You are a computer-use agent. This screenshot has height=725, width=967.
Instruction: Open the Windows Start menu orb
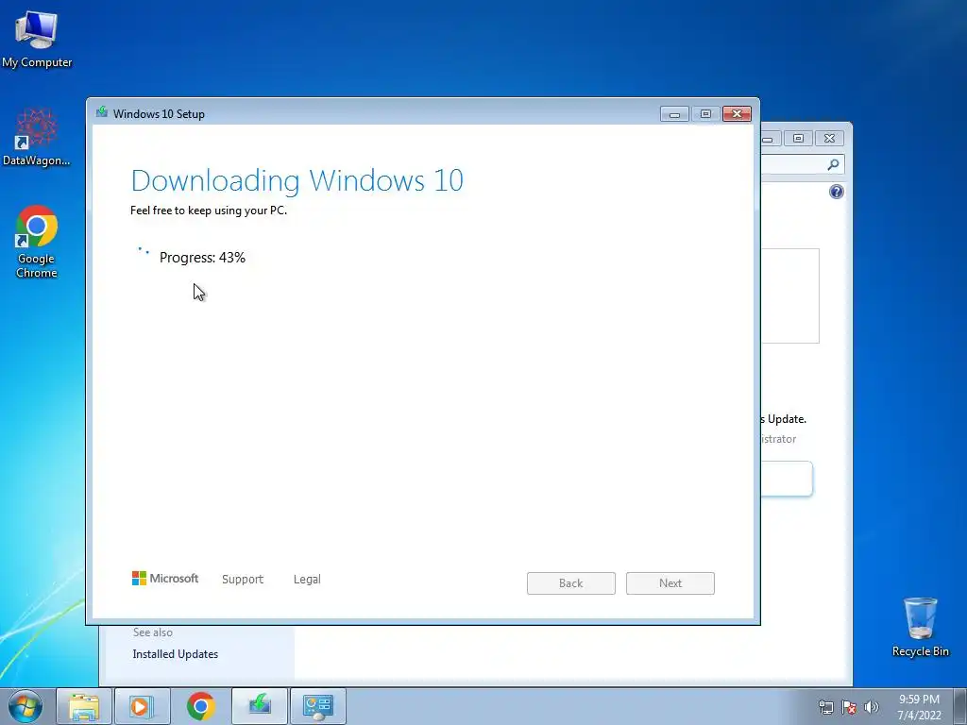pos(25,706)
